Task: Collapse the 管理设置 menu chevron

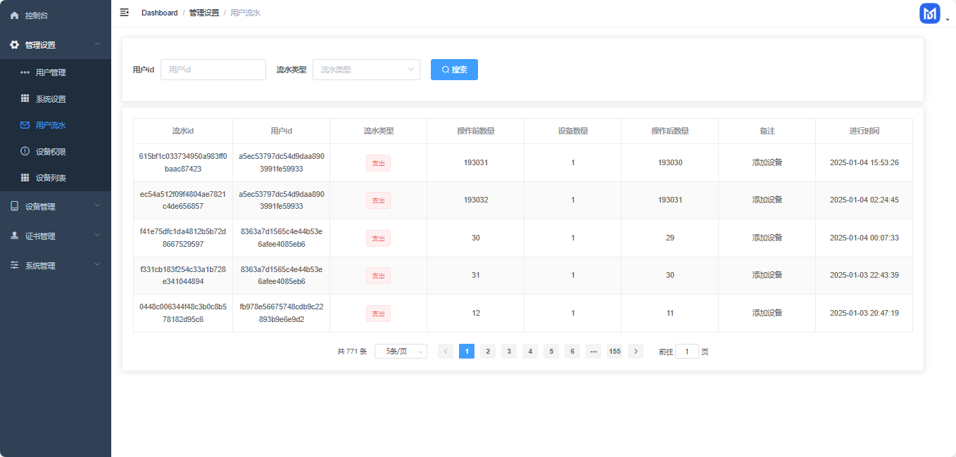Action: (98, 45)
